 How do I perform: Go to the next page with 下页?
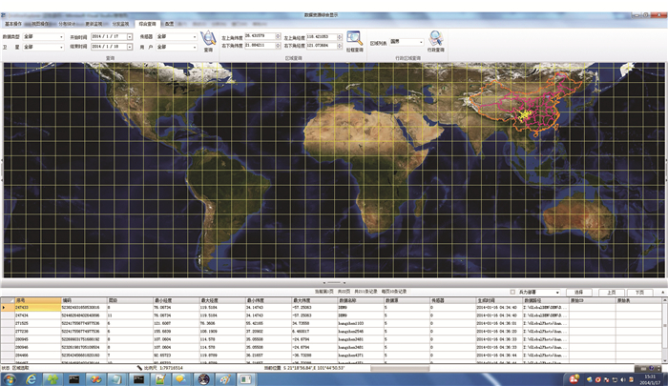click(x=640, y=292)
